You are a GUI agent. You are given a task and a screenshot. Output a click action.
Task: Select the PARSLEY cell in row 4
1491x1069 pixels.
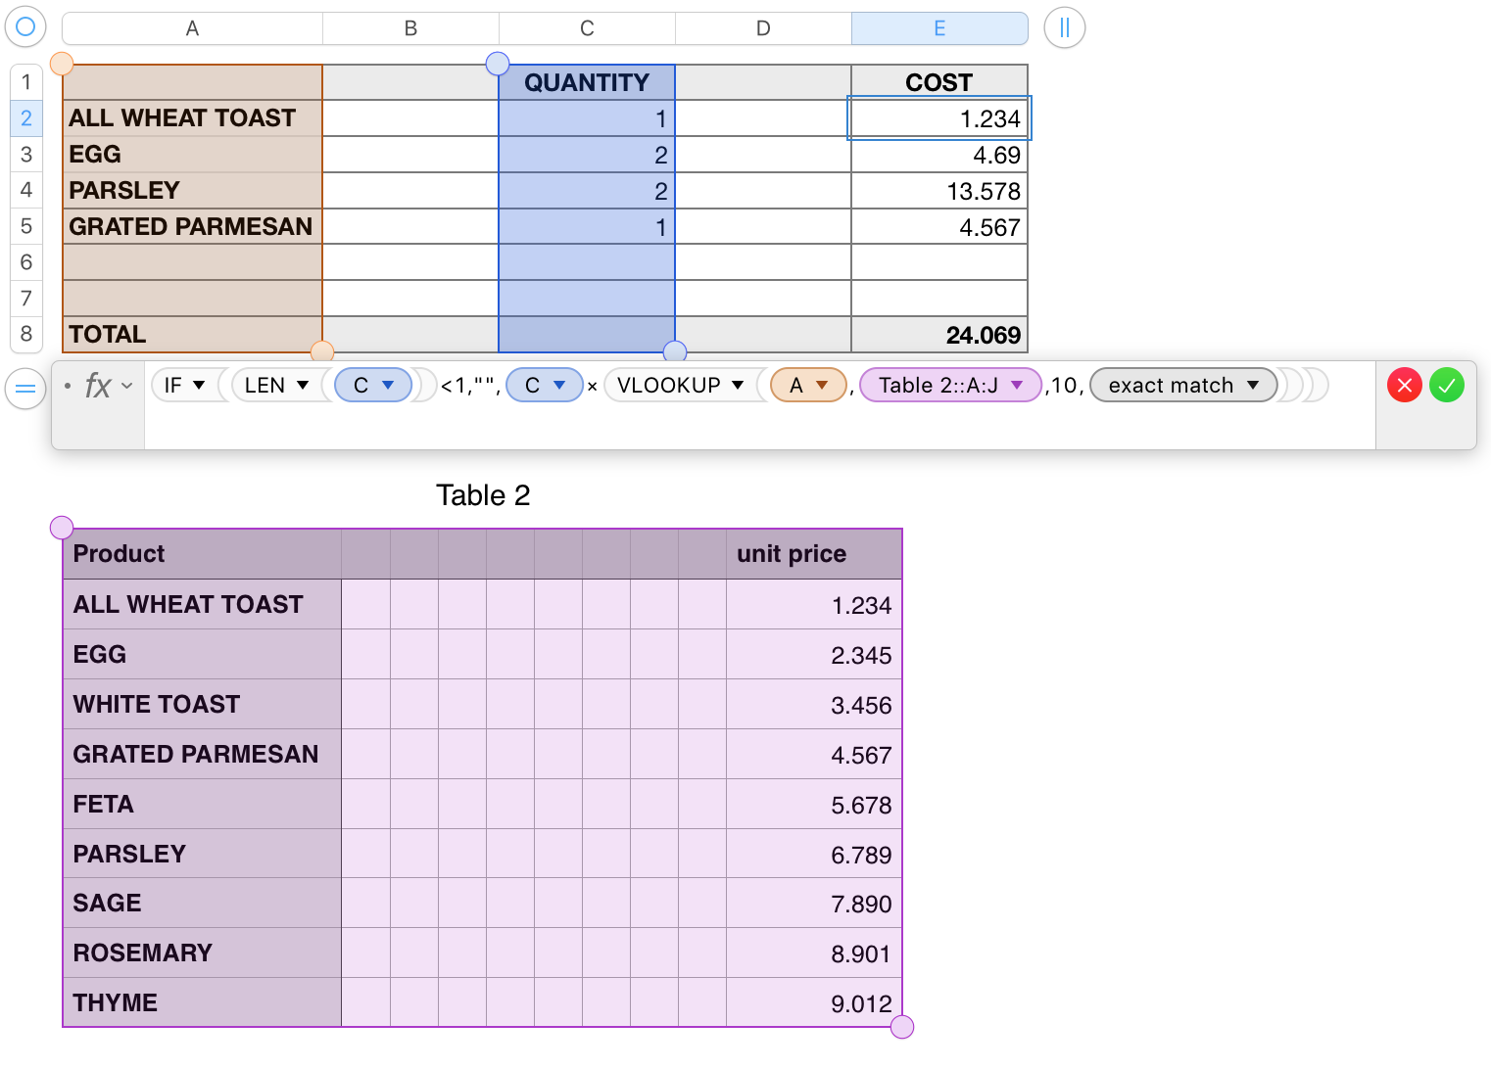coord(193,190)
